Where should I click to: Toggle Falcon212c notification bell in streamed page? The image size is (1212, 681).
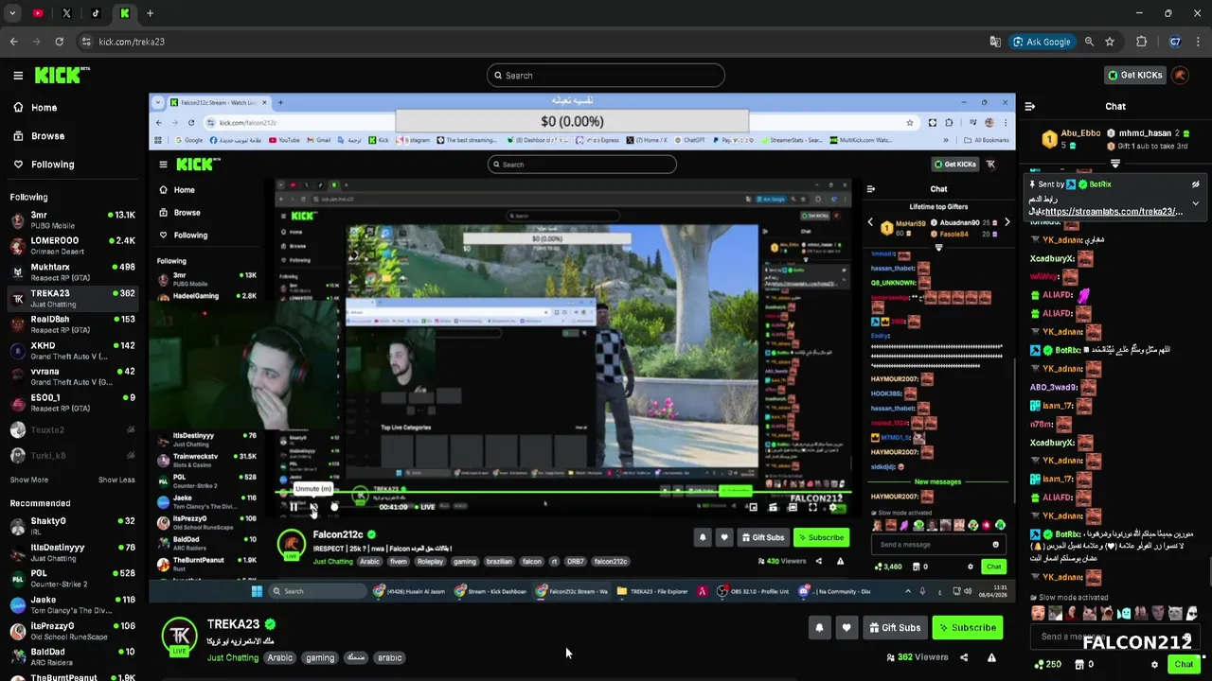tap(703, 537)
